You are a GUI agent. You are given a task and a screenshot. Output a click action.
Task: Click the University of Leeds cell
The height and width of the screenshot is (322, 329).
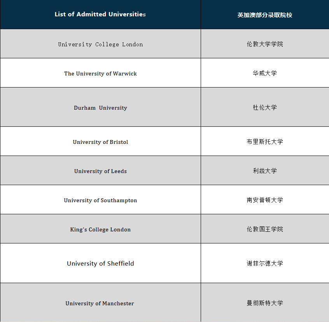click(x=100, y=171)
